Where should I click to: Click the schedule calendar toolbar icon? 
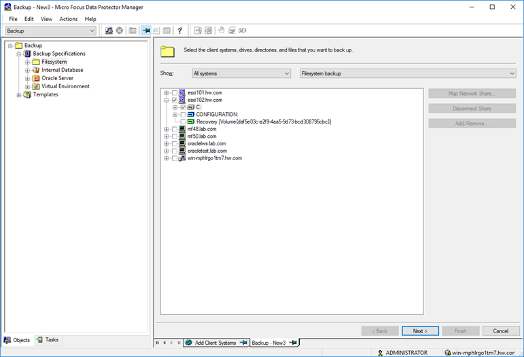click(167, 31)
